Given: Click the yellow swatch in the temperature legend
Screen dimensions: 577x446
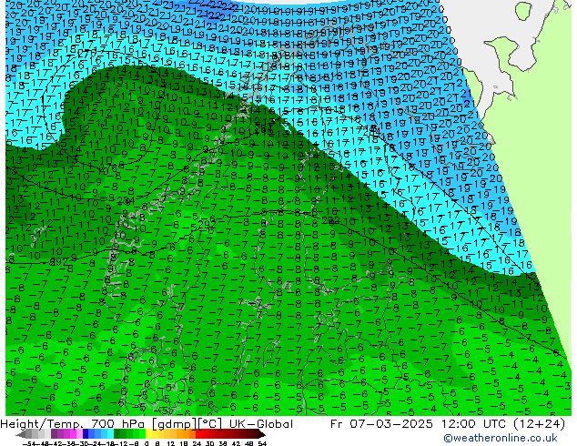Looking at the screenshot, I should (x=148, y=433).
